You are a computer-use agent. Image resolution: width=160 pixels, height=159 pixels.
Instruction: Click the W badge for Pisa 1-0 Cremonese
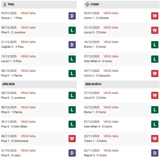tap(72, 139)
